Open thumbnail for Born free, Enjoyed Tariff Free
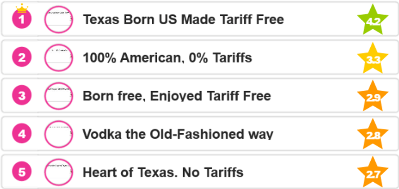Screen dimensions: 399x189 [x=58, y=96]
